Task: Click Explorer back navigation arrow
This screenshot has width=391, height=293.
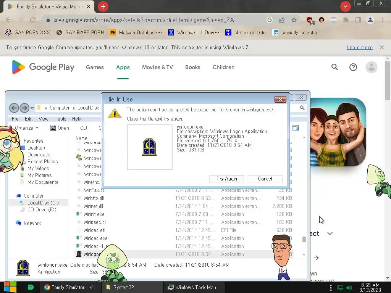Action: click(x=14, y=108)
